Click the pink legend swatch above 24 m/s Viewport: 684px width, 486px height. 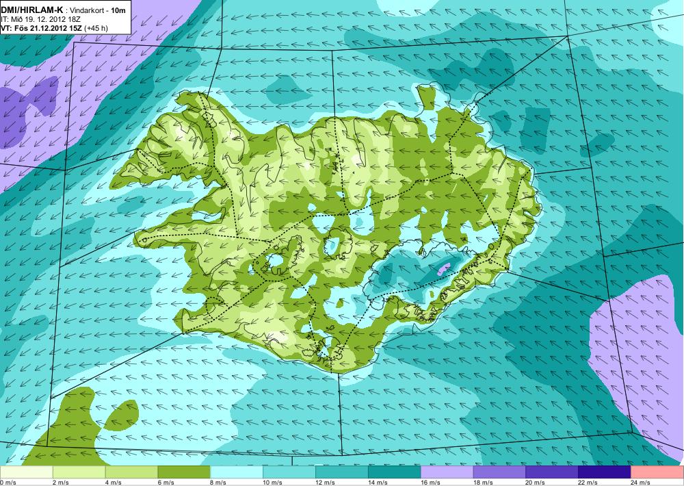(657, 472)
